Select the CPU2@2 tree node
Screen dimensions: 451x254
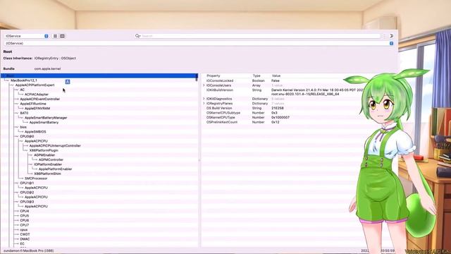click(27, 193)
